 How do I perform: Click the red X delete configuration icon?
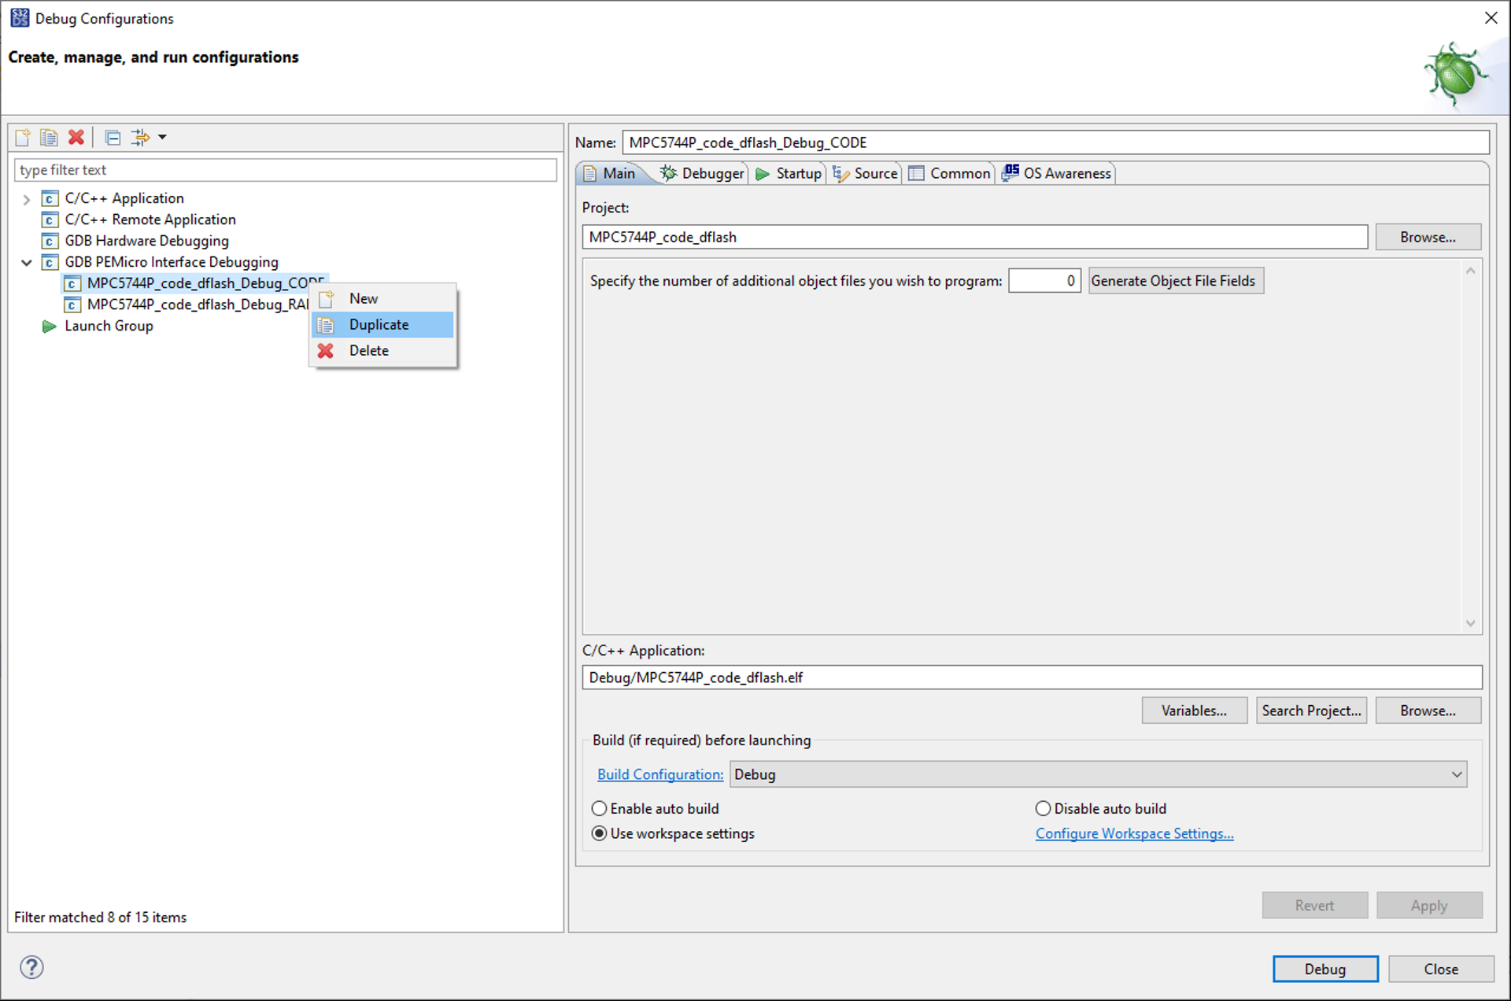pyautogui.click(x=76, y=138)
